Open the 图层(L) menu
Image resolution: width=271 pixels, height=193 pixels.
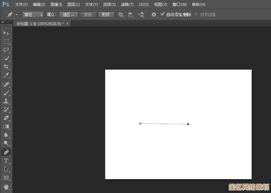(x=74, y=5)
